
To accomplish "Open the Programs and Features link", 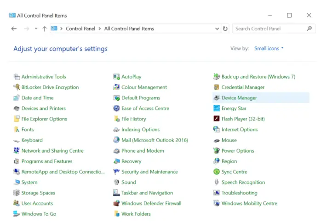I will 46,161.
